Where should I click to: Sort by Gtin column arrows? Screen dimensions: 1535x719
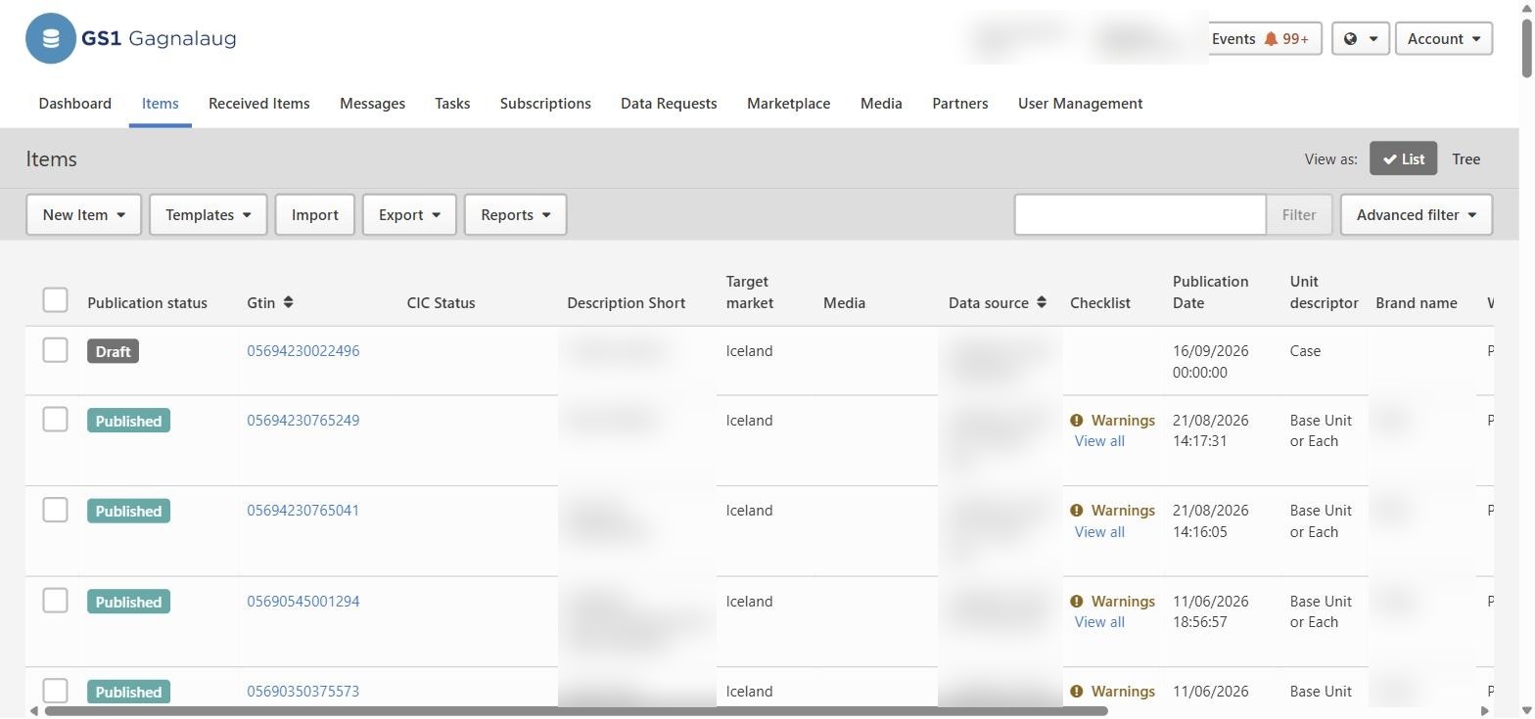click(288, 302)
